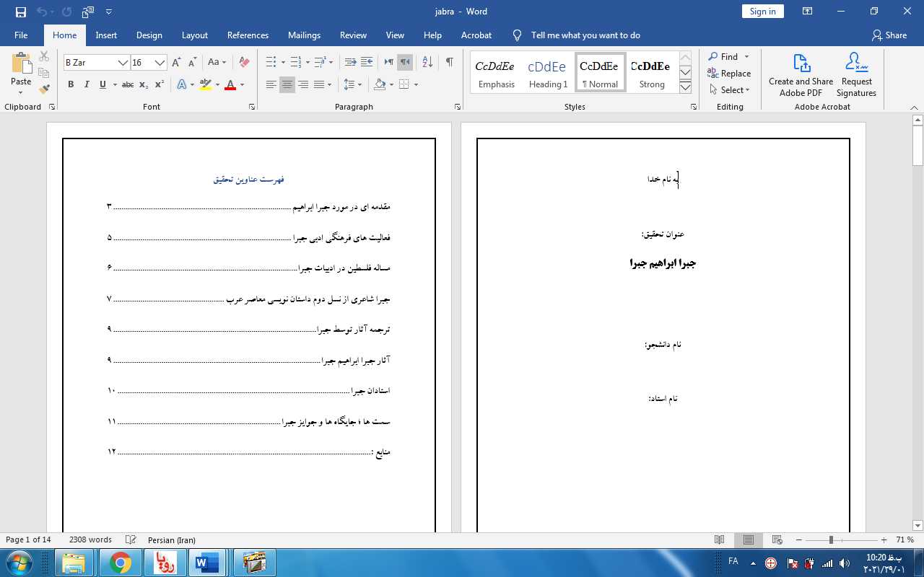Click the Request Signatures icon
The height and width of the screenshot is (577, 924).
(856, 75)
